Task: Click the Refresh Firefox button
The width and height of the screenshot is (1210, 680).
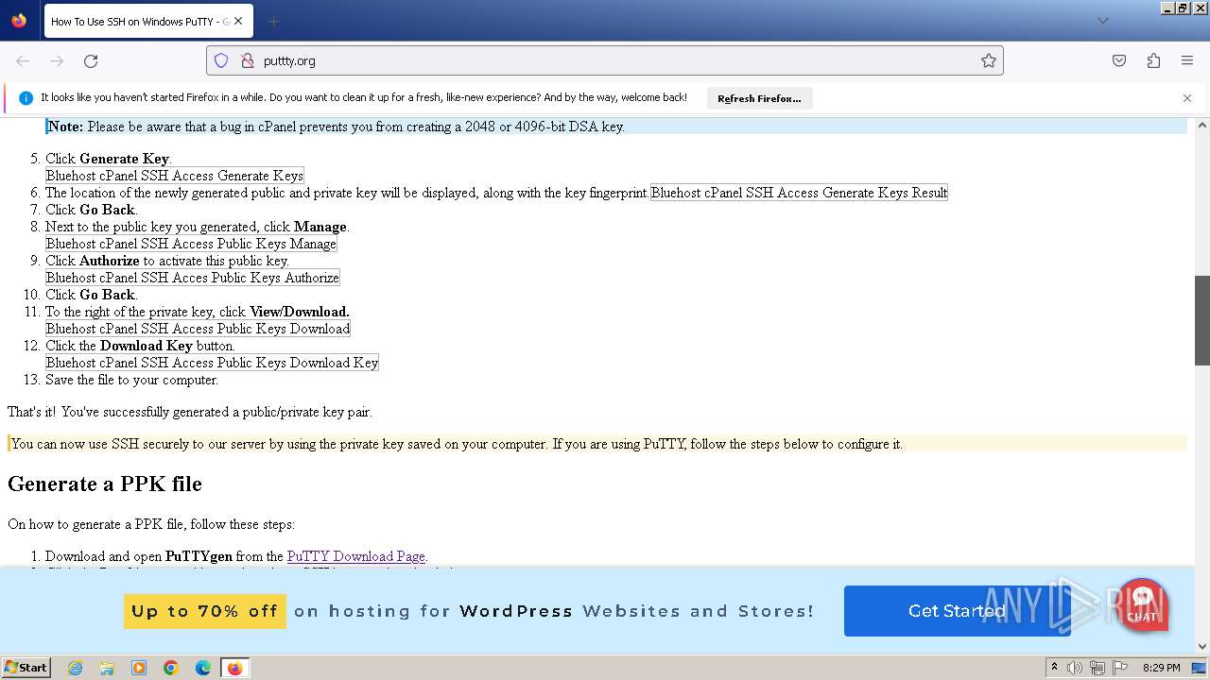Action: [x=759, y=98]
